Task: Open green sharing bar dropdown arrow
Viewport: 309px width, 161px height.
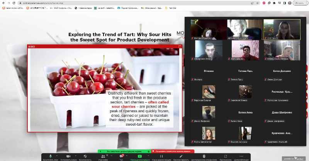Action: click(148, 151)
